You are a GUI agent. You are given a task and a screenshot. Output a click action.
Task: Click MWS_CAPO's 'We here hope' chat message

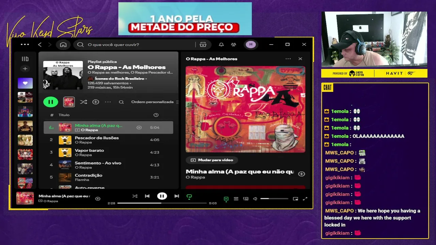(372, 218)
